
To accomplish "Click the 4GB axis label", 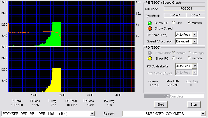I will point(118,95).
